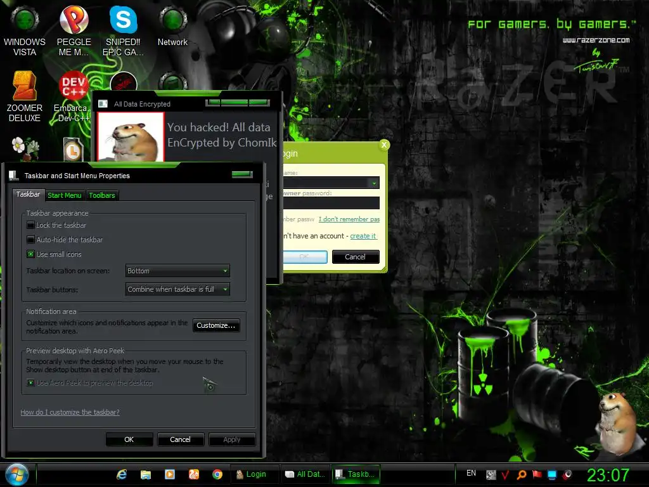Expand the Taskbar buttons combine dropdown
The width and height of the screenshot is (649, 487).
[x=177, y=289]
